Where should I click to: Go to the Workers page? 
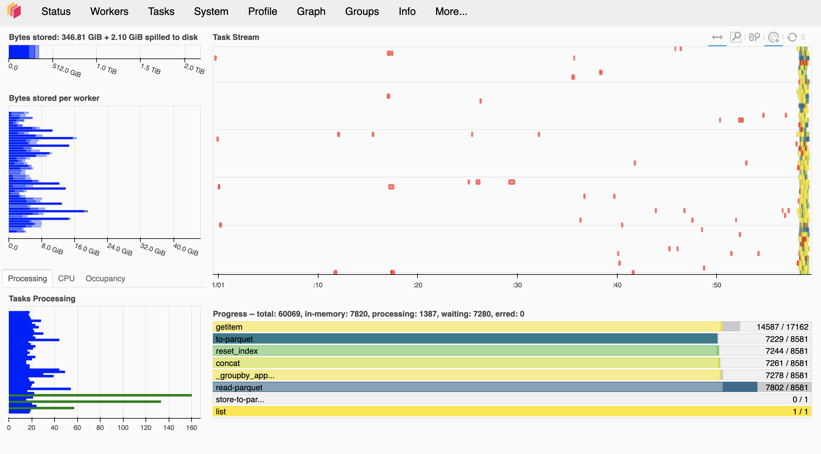coord(109,12)
